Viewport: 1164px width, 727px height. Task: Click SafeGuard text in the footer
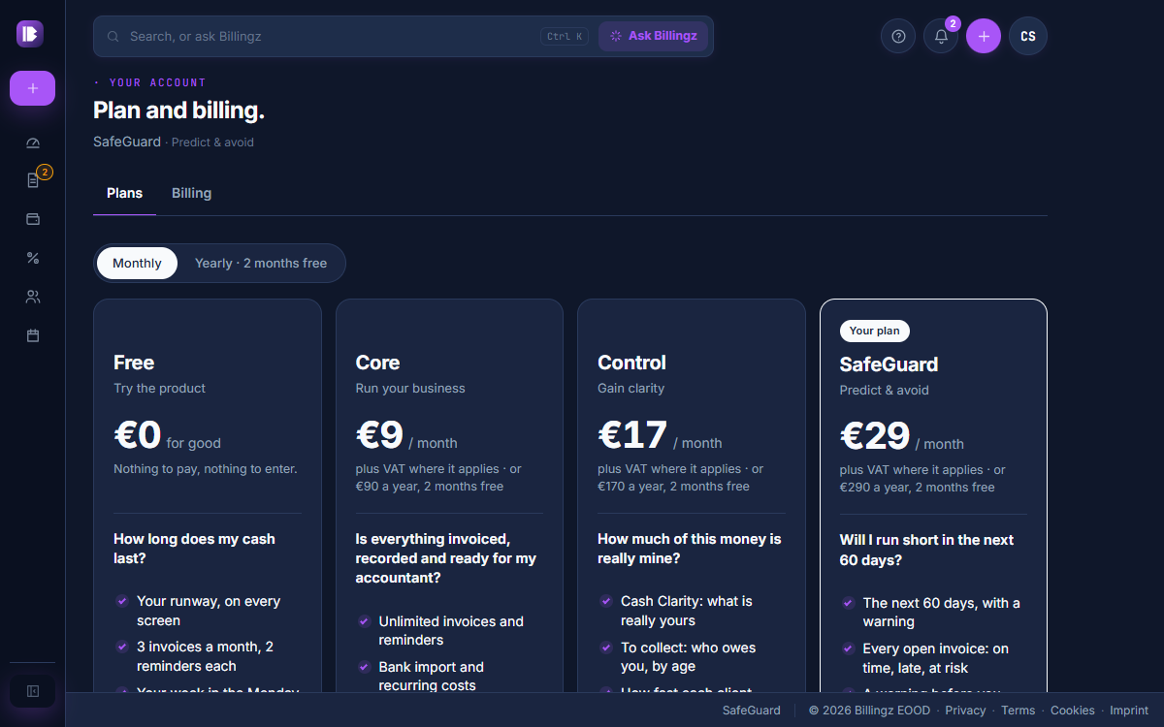(x=752, y=711)
